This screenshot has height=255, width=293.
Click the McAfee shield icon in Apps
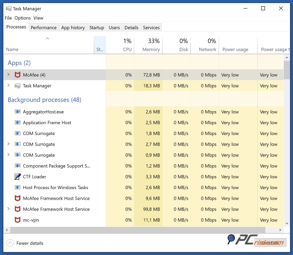[x=17, y=75]
